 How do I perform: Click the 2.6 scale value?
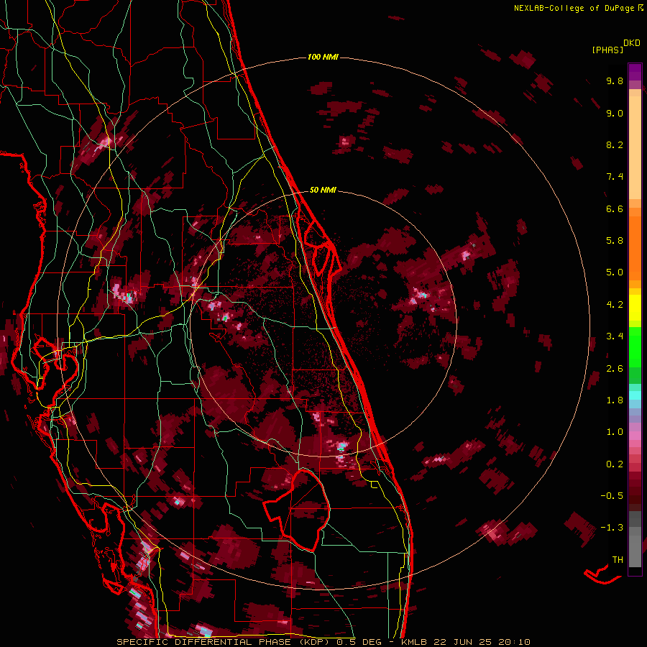click(615, 369)
